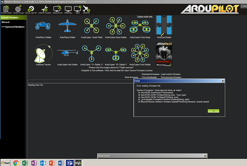The image size is (247, 166).
Task: Open the Flight Plan screen
Action: click(18, 9)
